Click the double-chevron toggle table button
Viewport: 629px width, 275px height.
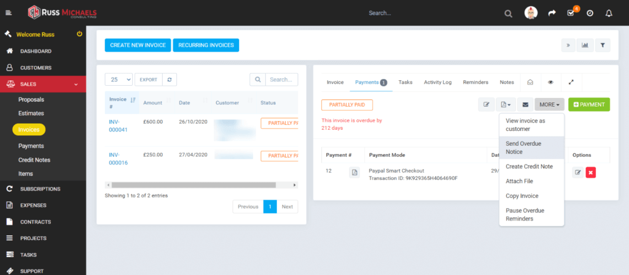click(568, 45)
